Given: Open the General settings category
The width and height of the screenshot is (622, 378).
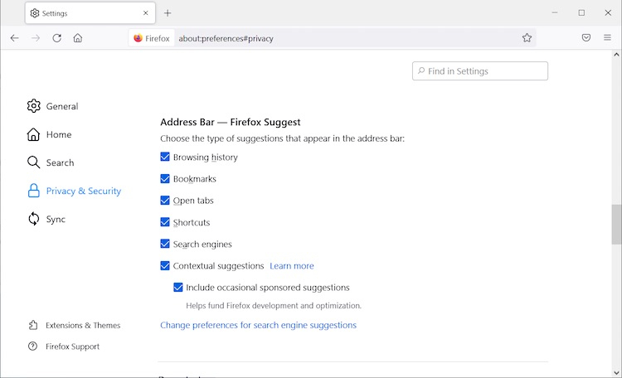Looking at the screenshot, I should click(61, 106).
